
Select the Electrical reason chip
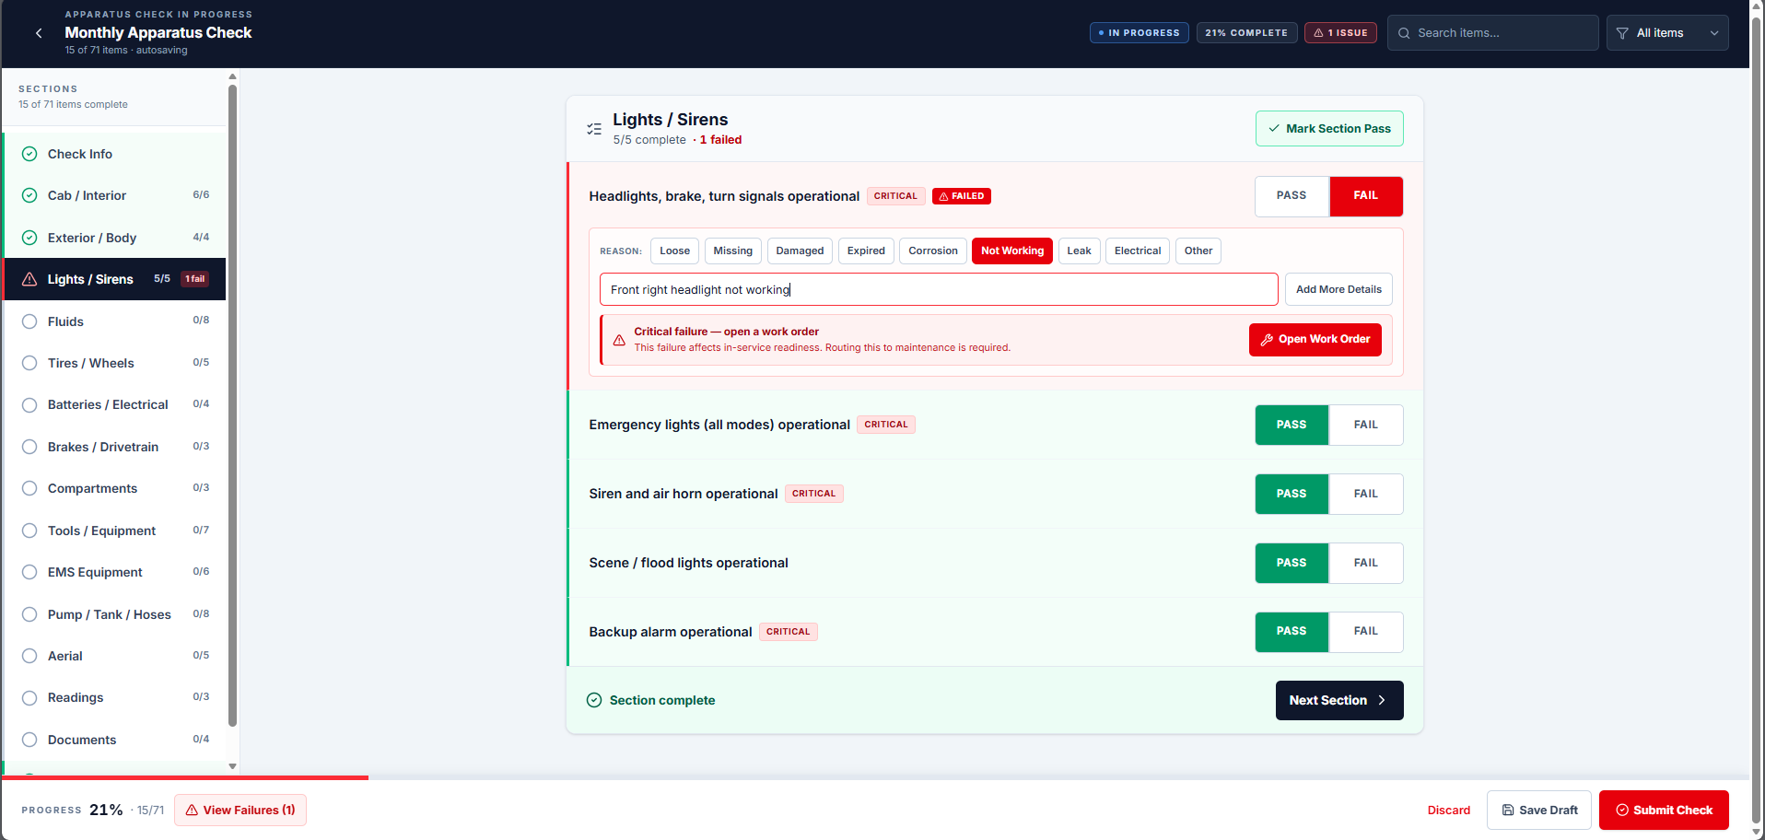(1138, 251)
